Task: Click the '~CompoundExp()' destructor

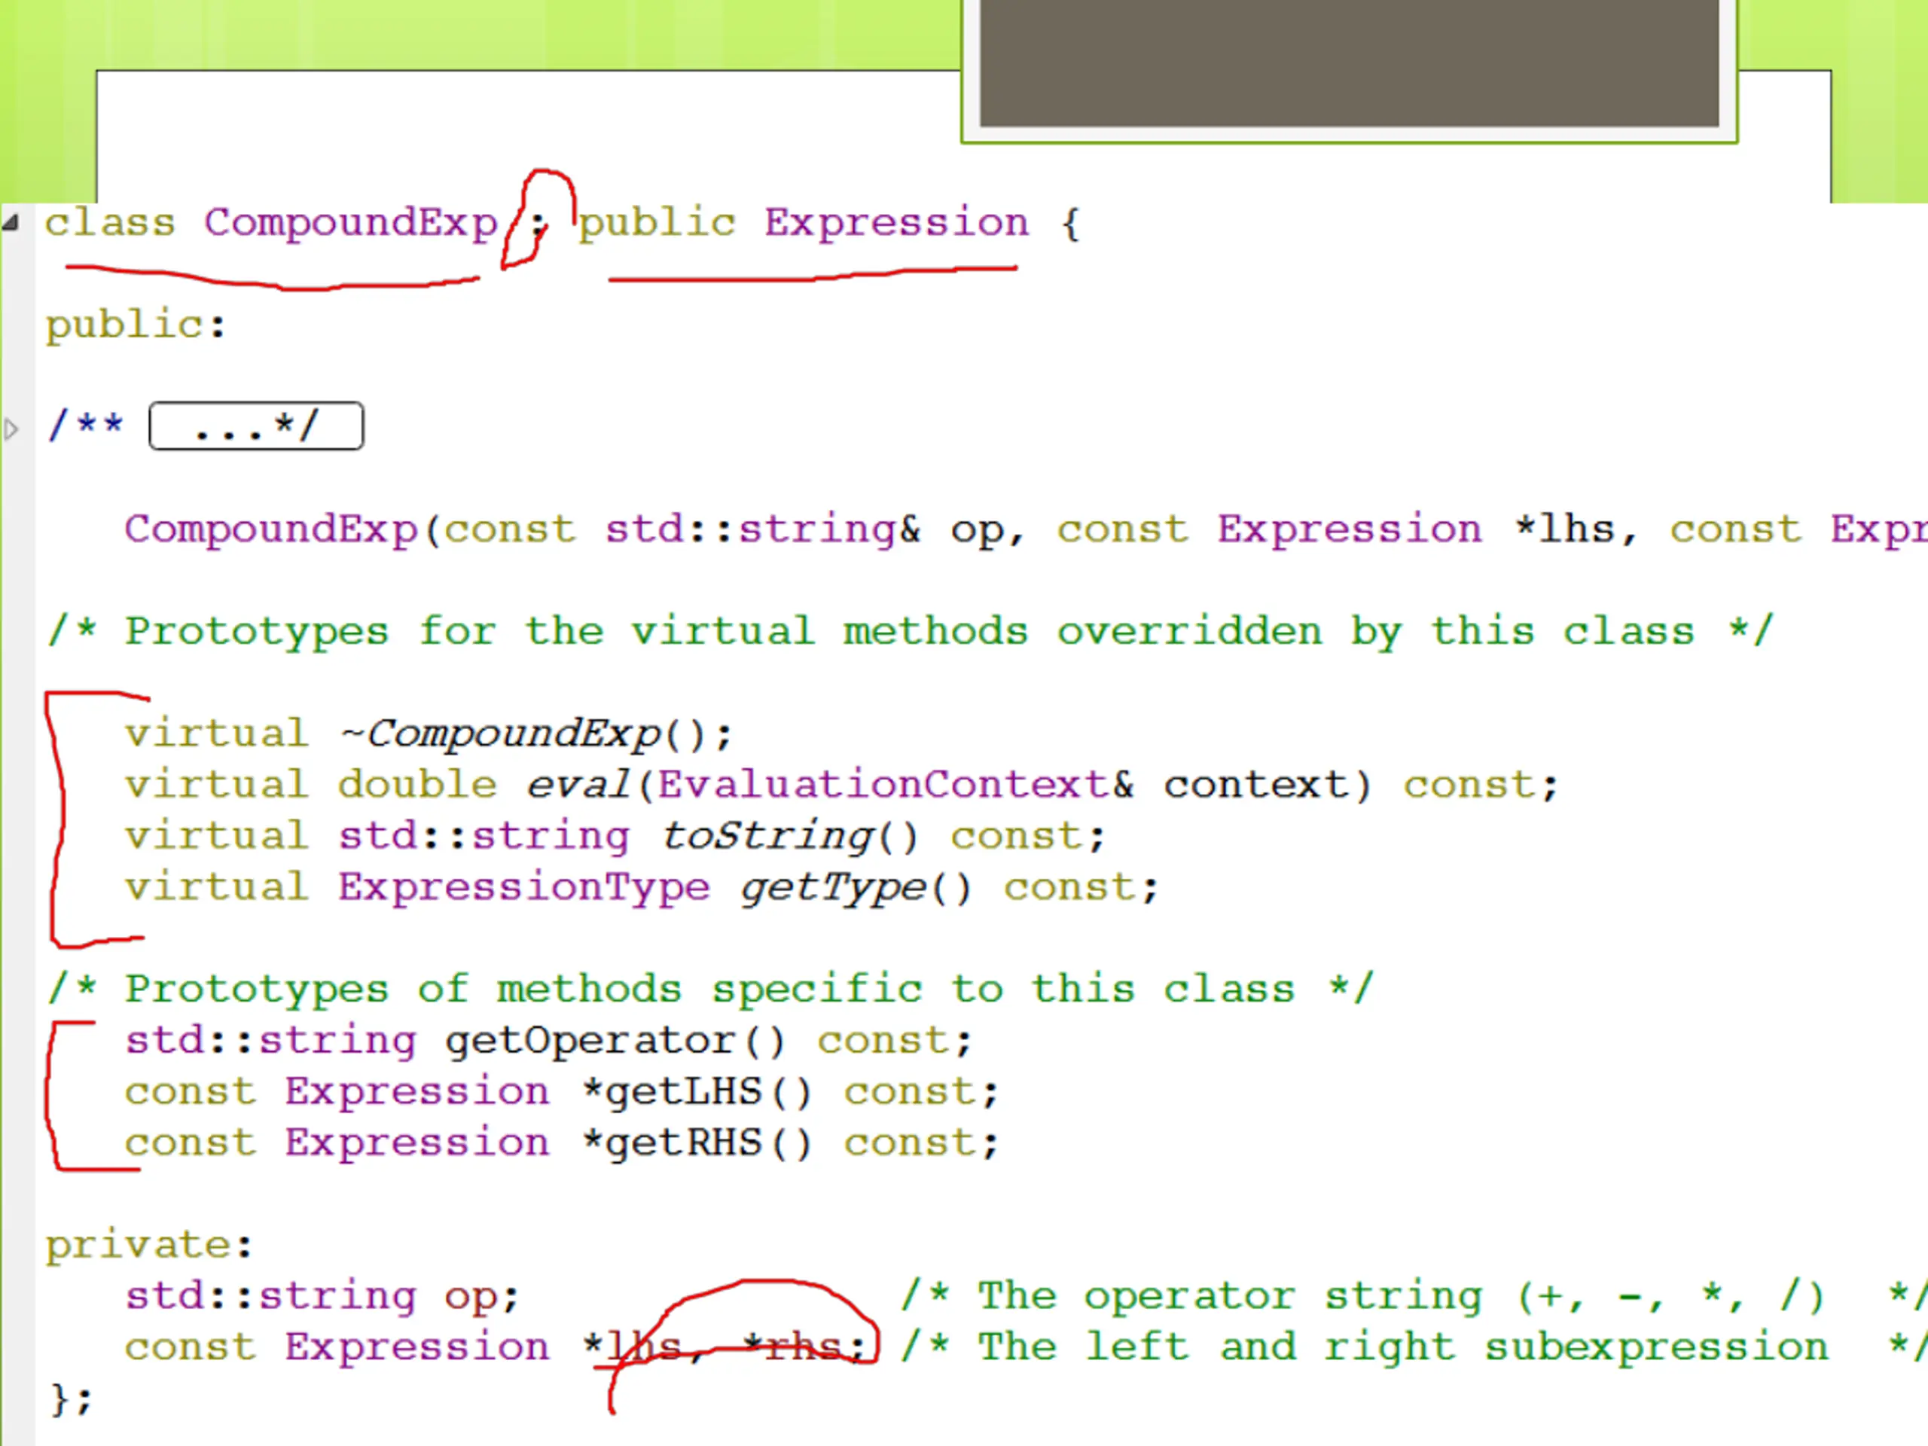Action: (x=536, y=734)
